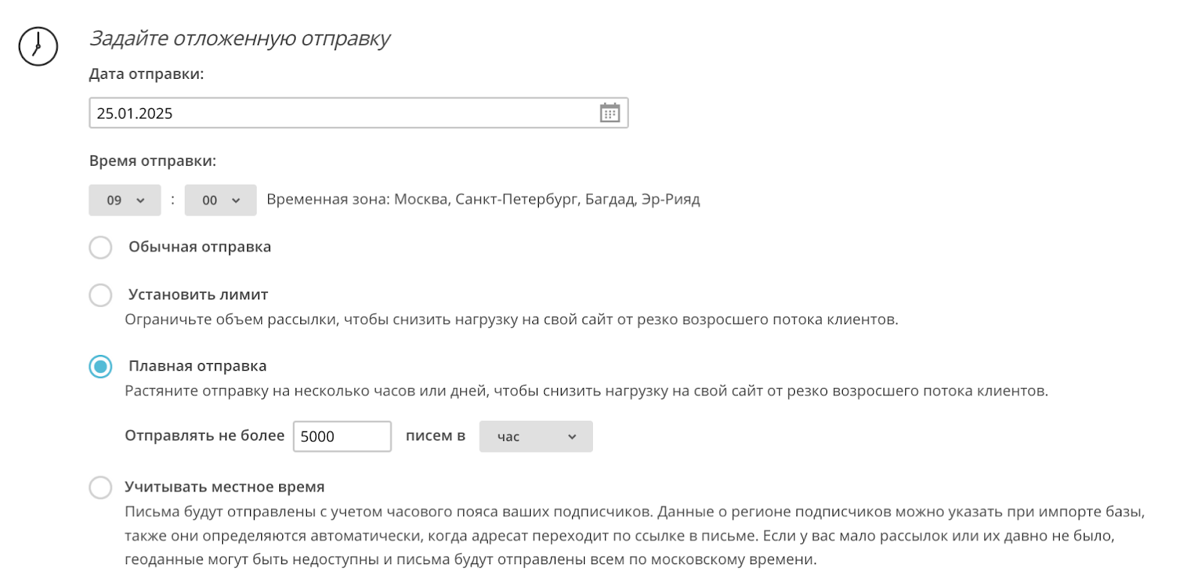
Task: Open the calendar date picker icon
Action: [610, 113]
